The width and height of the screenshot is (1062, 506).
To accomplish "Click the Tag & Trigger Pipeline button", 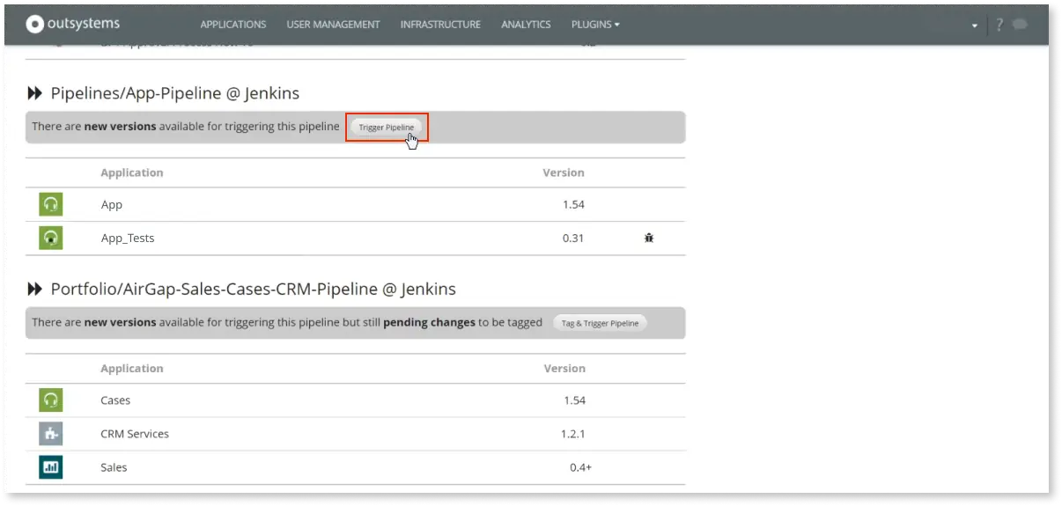I will [600, 323].
